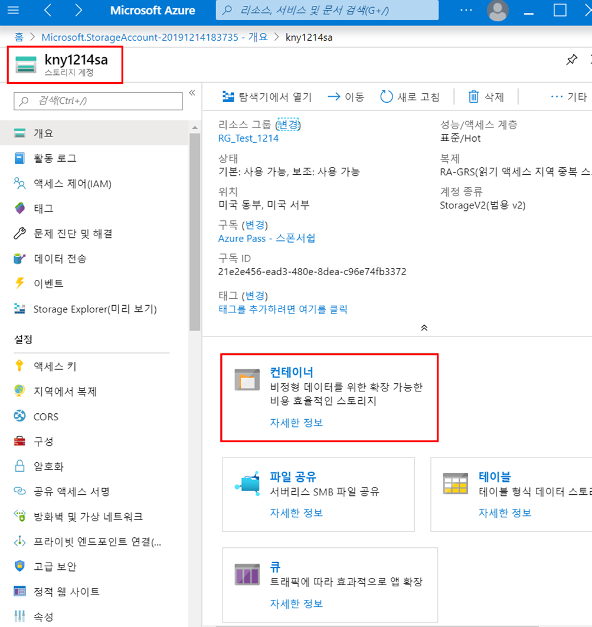Click 새로 고침 to refresh
This screenshot has width=592, height=627.
[410, 97]
